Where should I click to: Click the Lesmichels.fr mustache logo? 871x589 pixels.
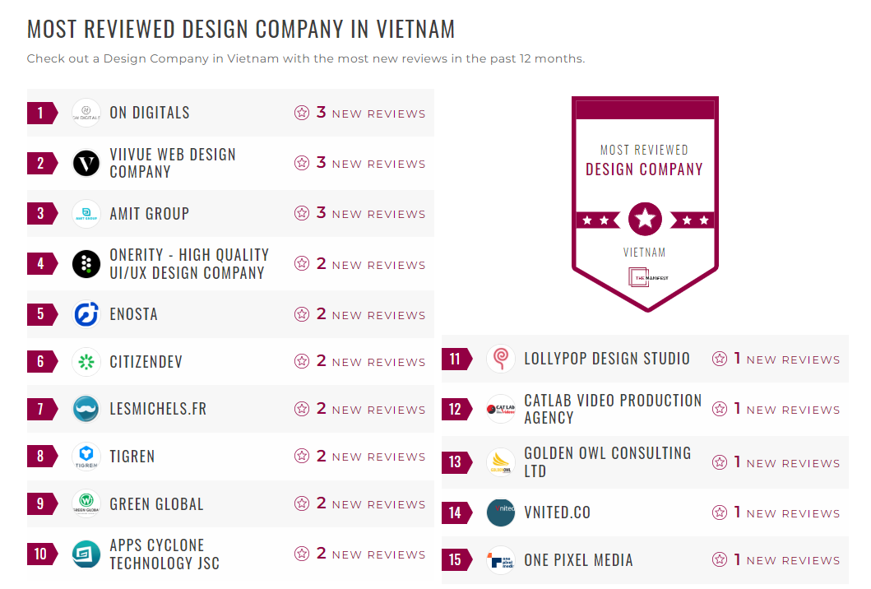86,409
